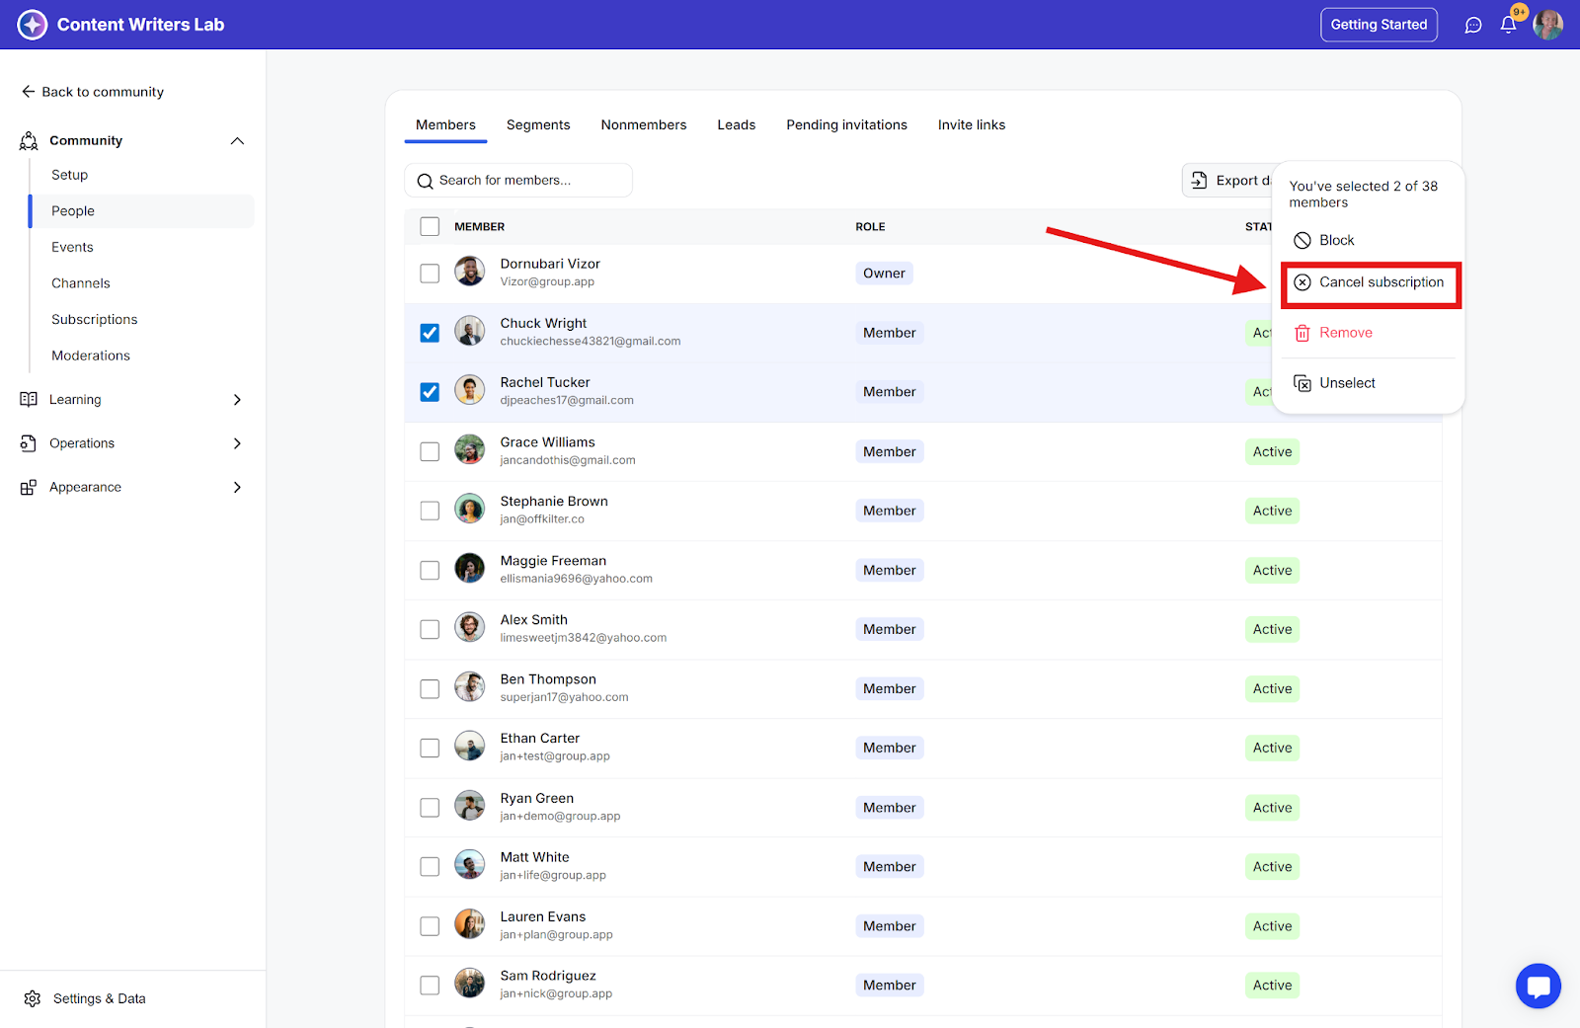Click the Learning book icon

click(29, 400)
